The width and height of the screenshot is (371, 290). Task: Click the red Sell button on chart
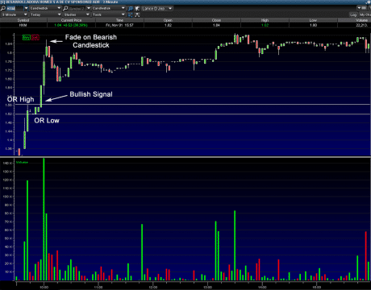pyautogui.click(x=35, y=38)
